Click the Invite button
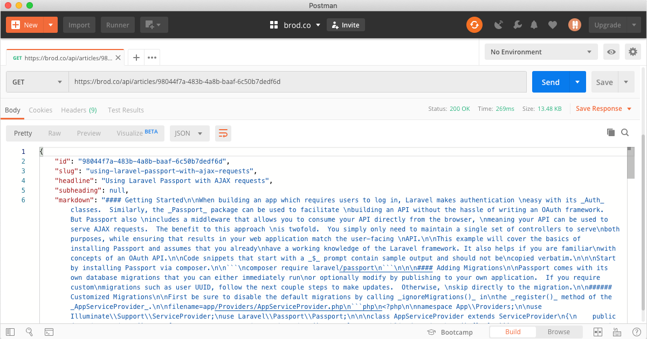 (346, 25)
